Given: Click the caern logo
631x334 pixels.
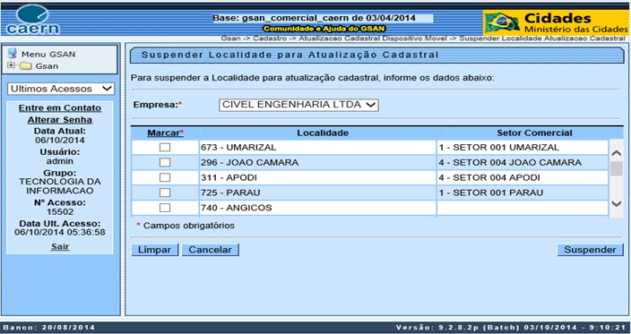Looking at the screenshot, I should pyautogui.click(x=32, y=20).
